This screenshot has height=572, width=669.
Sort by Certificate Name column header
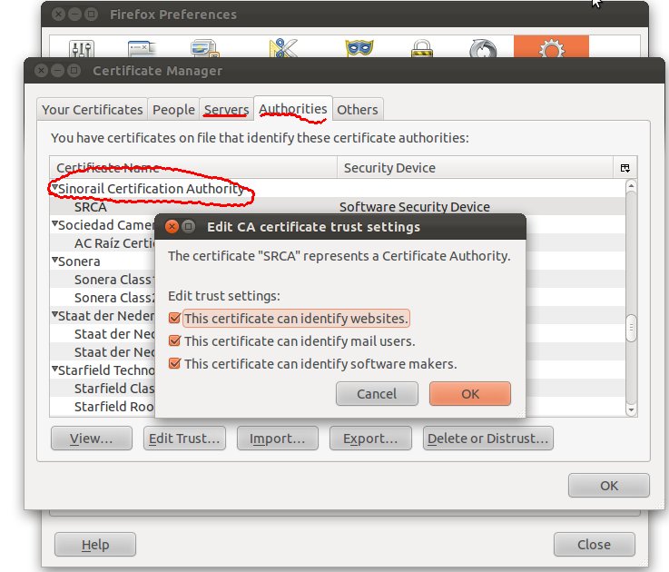point(193,168)
